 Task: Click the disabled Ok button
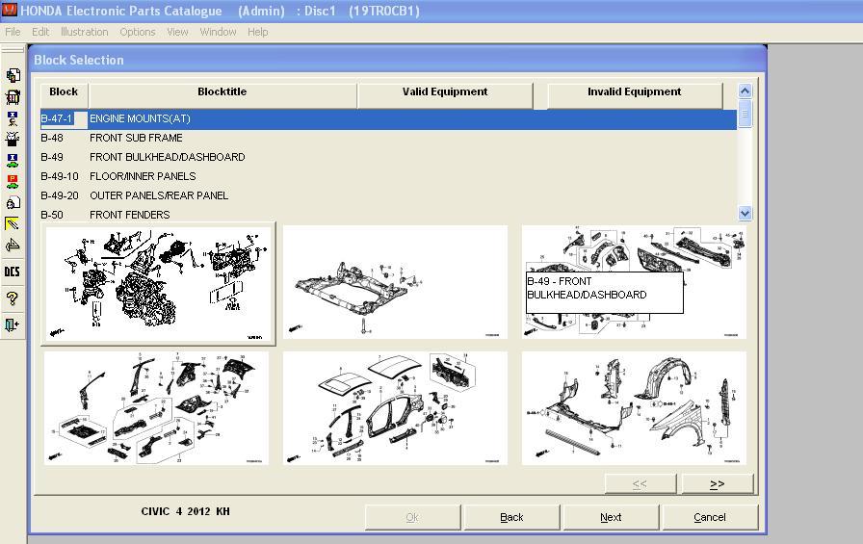click(412, 517)
